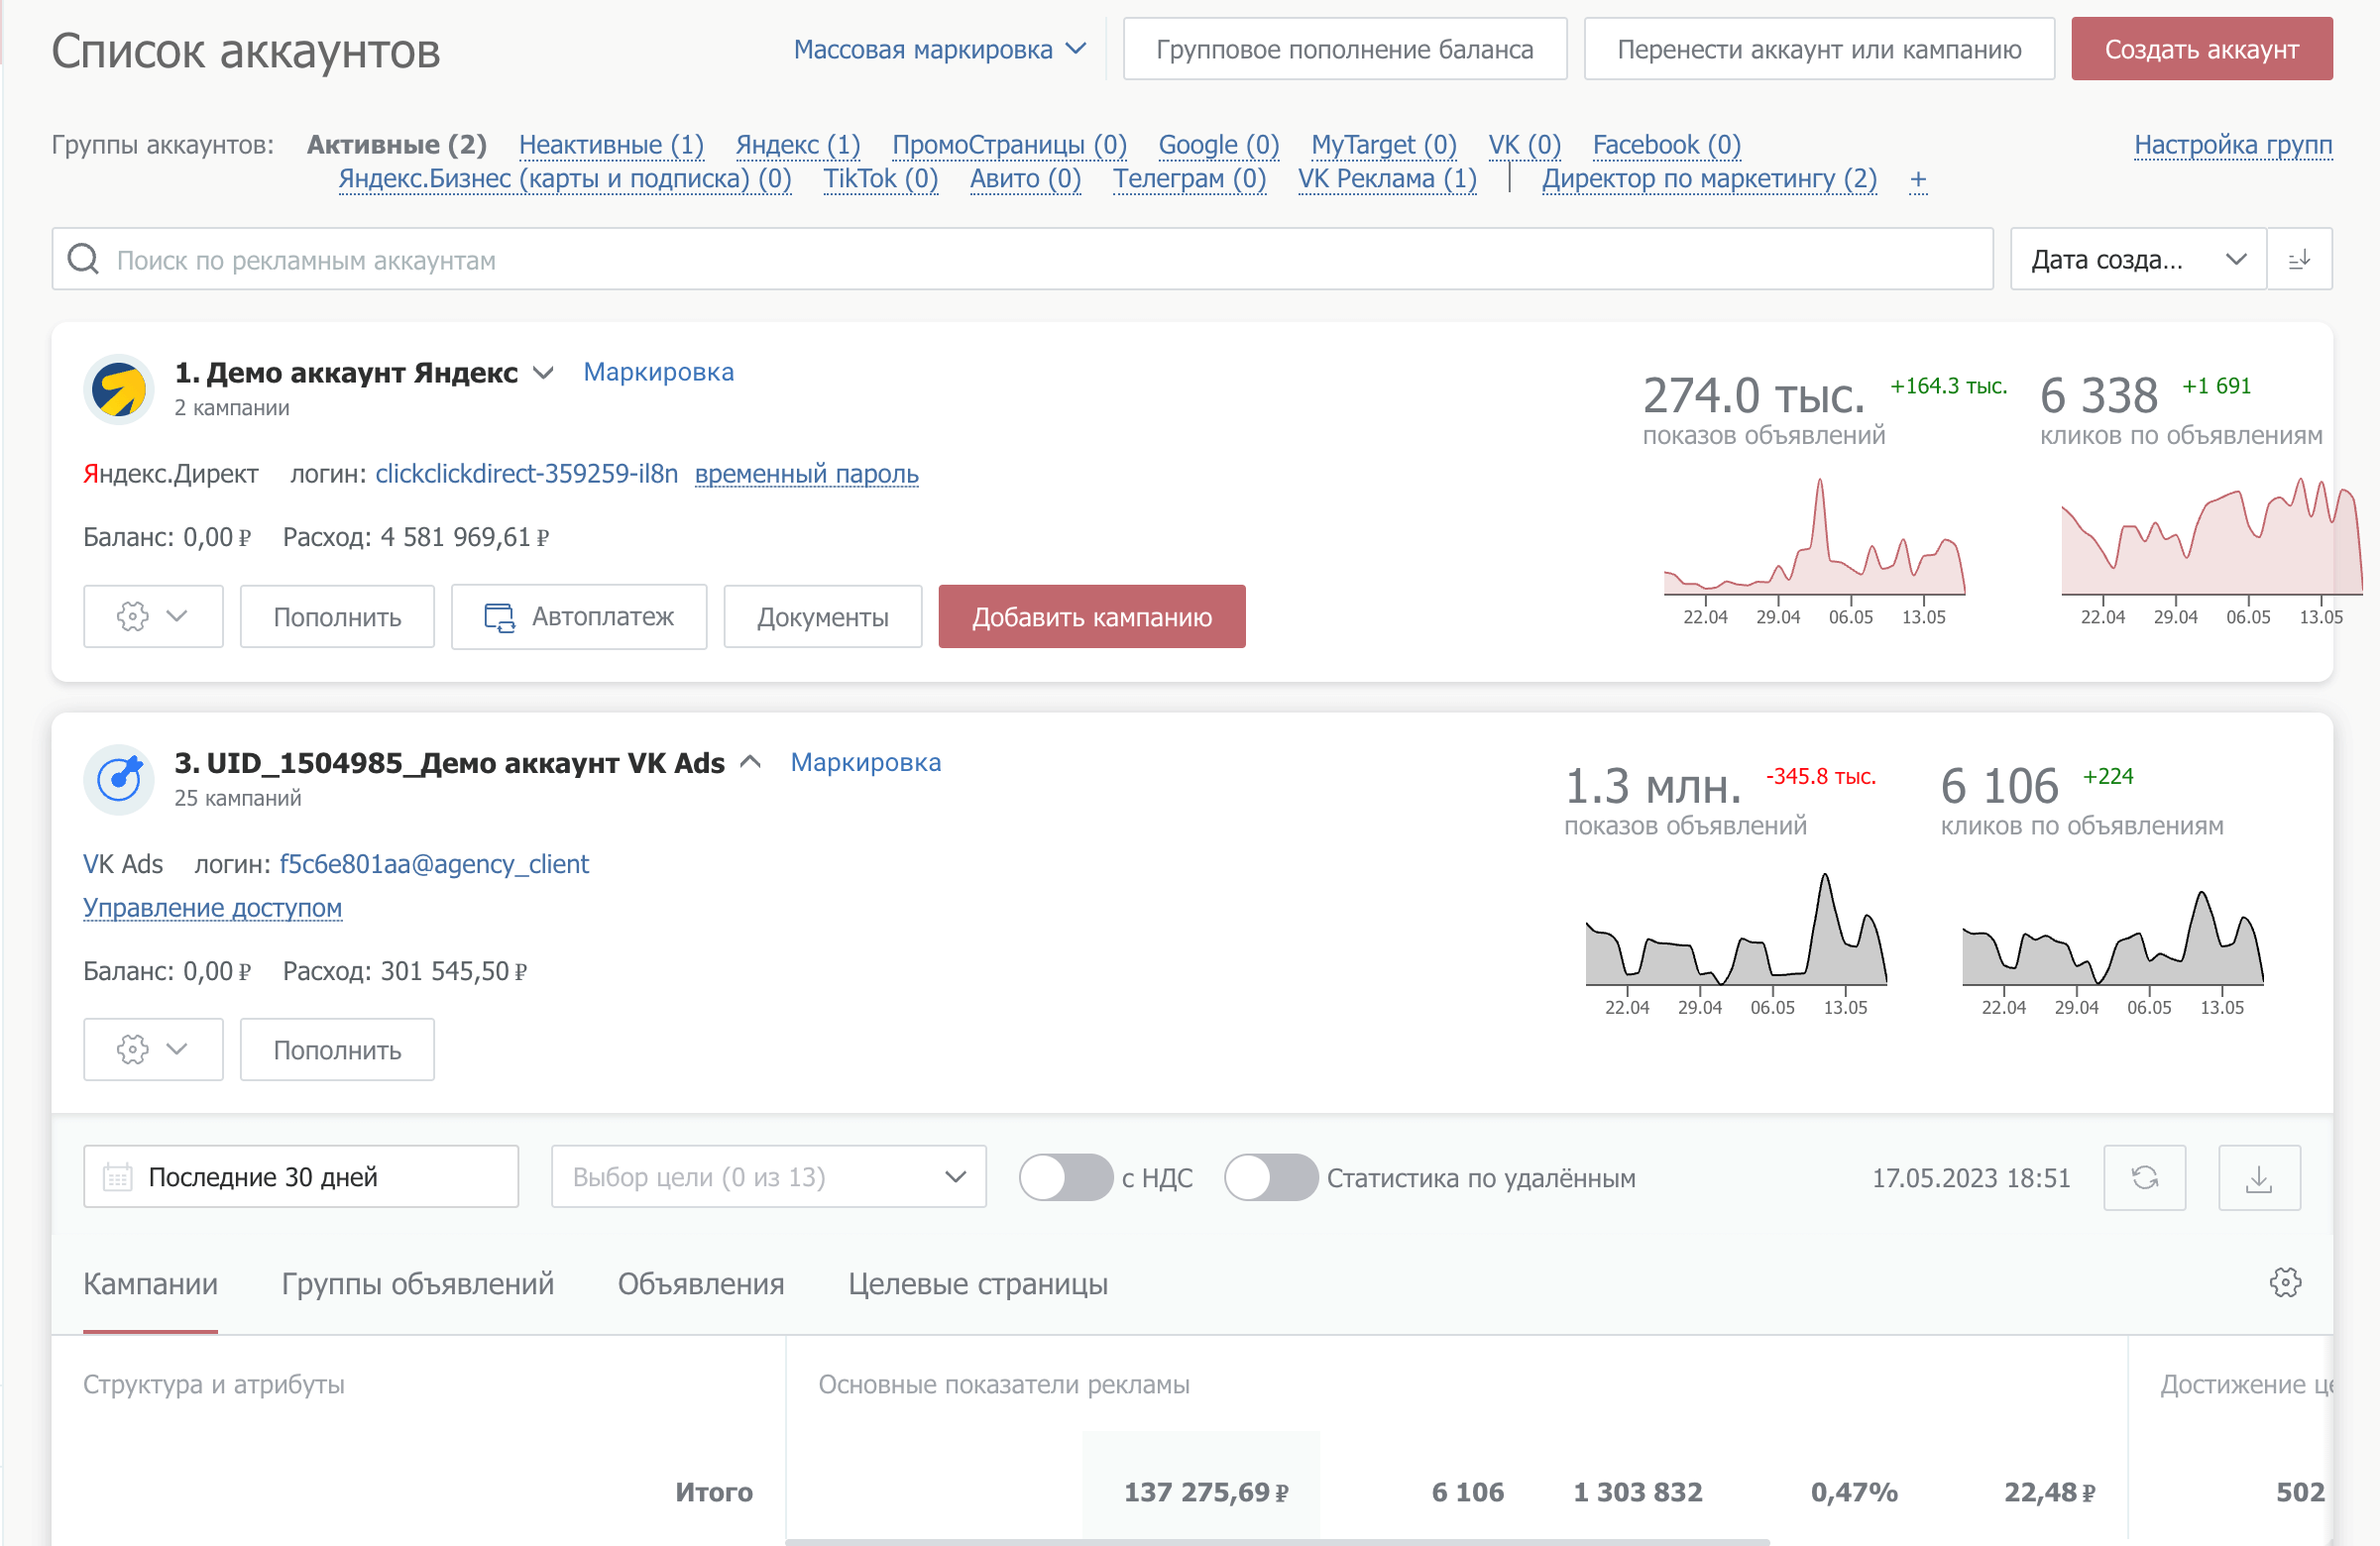The width and height of the screenshot is (2380, 1546).
Task: Click Перенести аккаунт или кампанию button
Action: point(1819,49)
